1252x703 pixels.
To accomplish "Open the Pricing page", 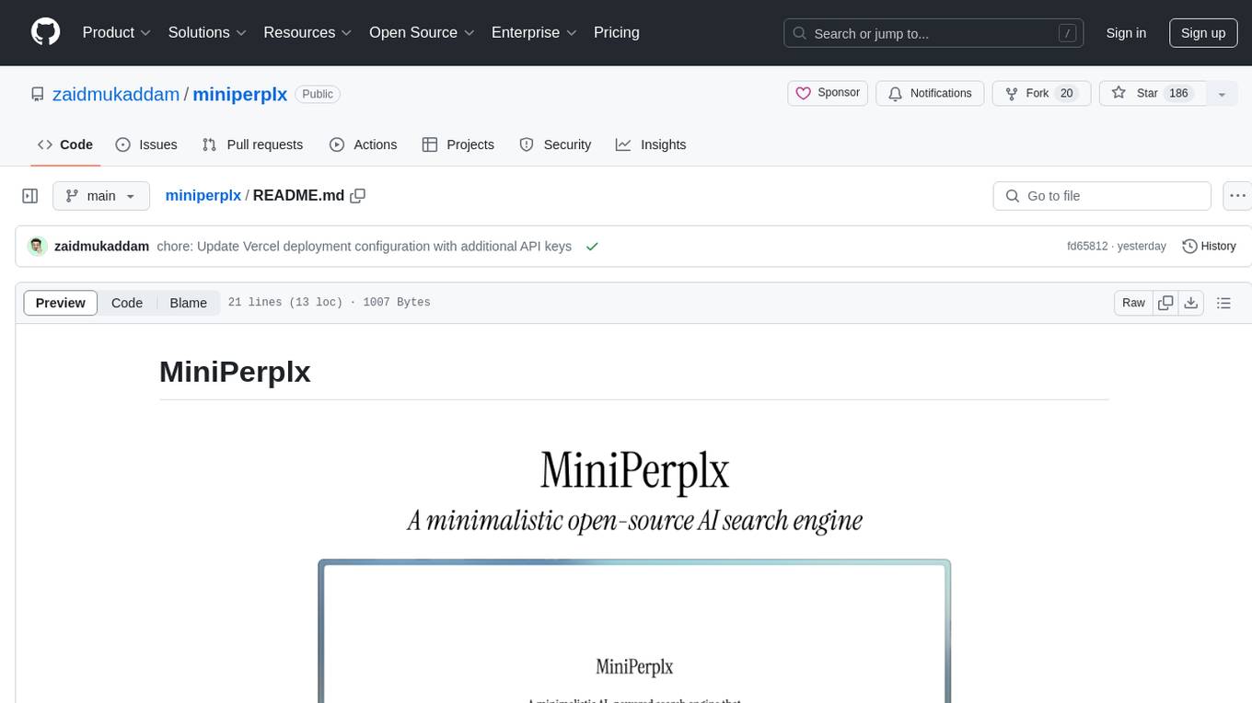I will [x=617, y=32].
